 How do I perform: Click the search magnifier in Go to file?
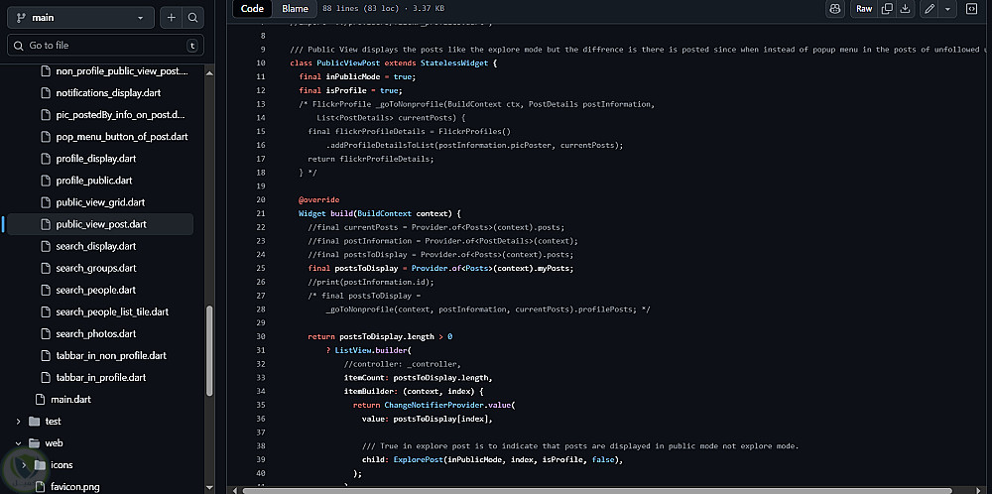[x=20, y=46]
